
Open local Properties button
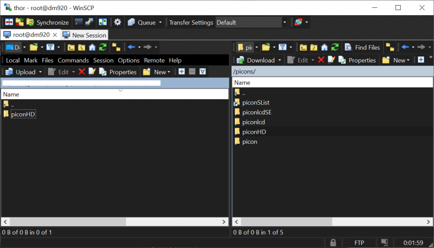(118, 72)
